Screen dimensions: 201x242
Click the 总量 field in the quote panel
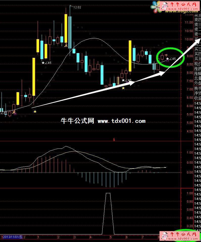point(197,78)
